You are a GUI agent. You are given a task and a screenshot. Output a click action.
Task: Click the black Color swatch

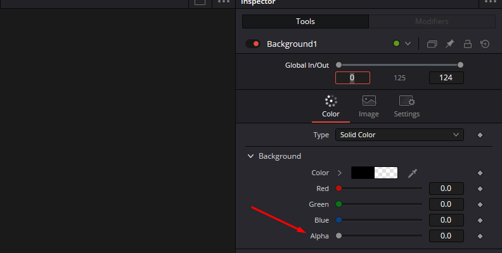pos(363,173)
